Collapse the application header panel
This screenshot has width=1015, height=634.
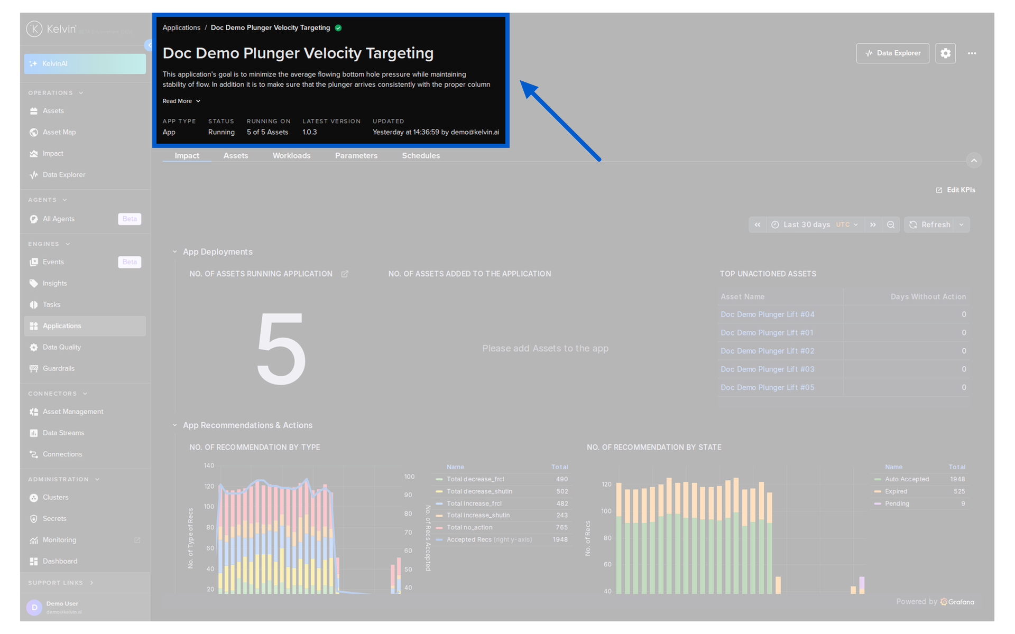[974, 161]
